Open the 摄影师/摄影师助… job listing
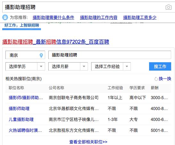 coord(26,98)
